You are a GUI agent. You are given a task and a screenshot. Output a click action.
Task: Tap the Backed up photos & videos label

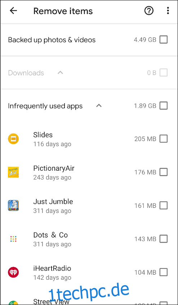tap(52, 40)
